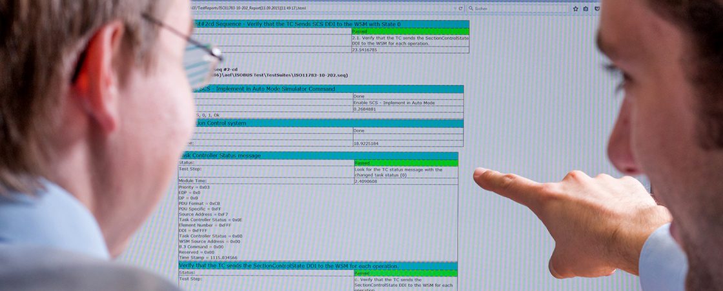Click the 'Done' cell under Control system header
The height and width of the screenshot is (291, 723).
coord(408,130)
